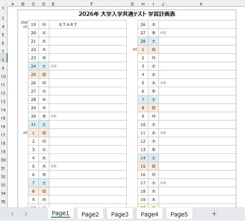Click weekday cell 金 beside date 23

point(44,58)
